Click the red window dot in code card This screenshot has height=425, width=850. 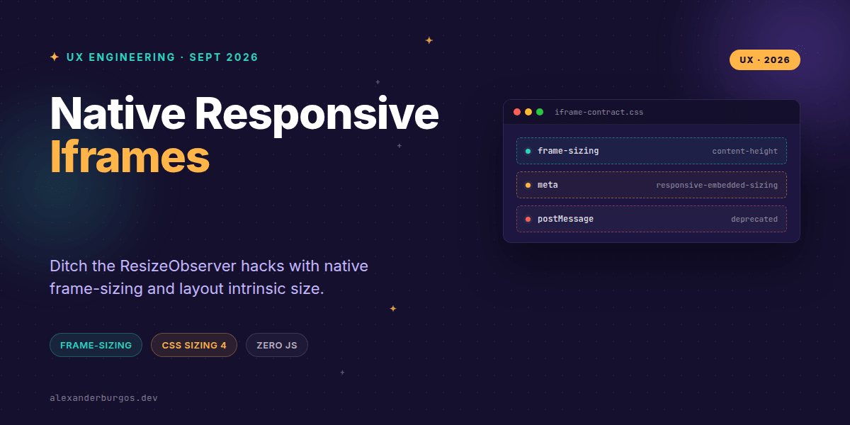(517, 112)
